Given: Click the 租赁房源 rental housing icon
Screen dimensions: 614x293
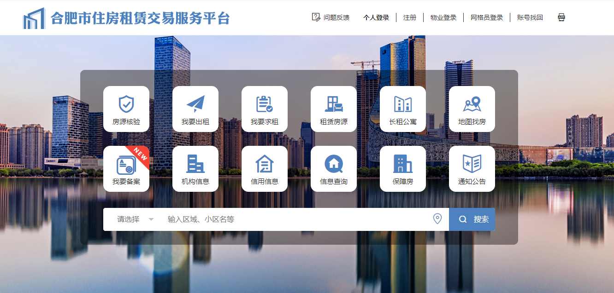Looking at the screenshot, I should (x=334, y=109).
